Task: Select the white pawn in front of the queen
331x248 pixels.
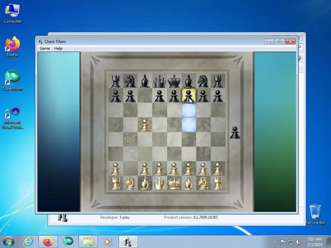Action: (x=159, y=169)
